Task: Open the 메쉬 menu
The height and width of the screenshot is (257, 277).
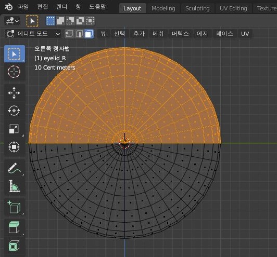Action: pyautogui.click(x=158, y=34)
